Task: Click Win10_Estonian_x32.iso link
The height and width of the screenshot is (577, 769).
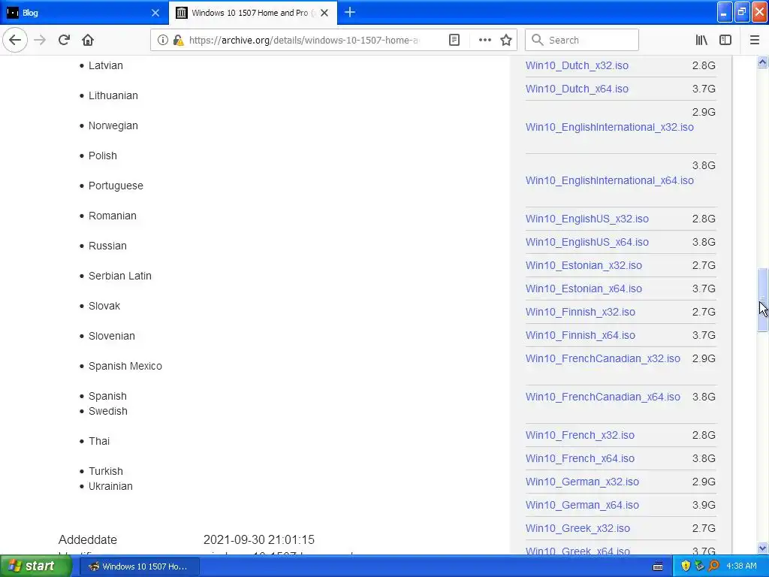Action: 584,265
